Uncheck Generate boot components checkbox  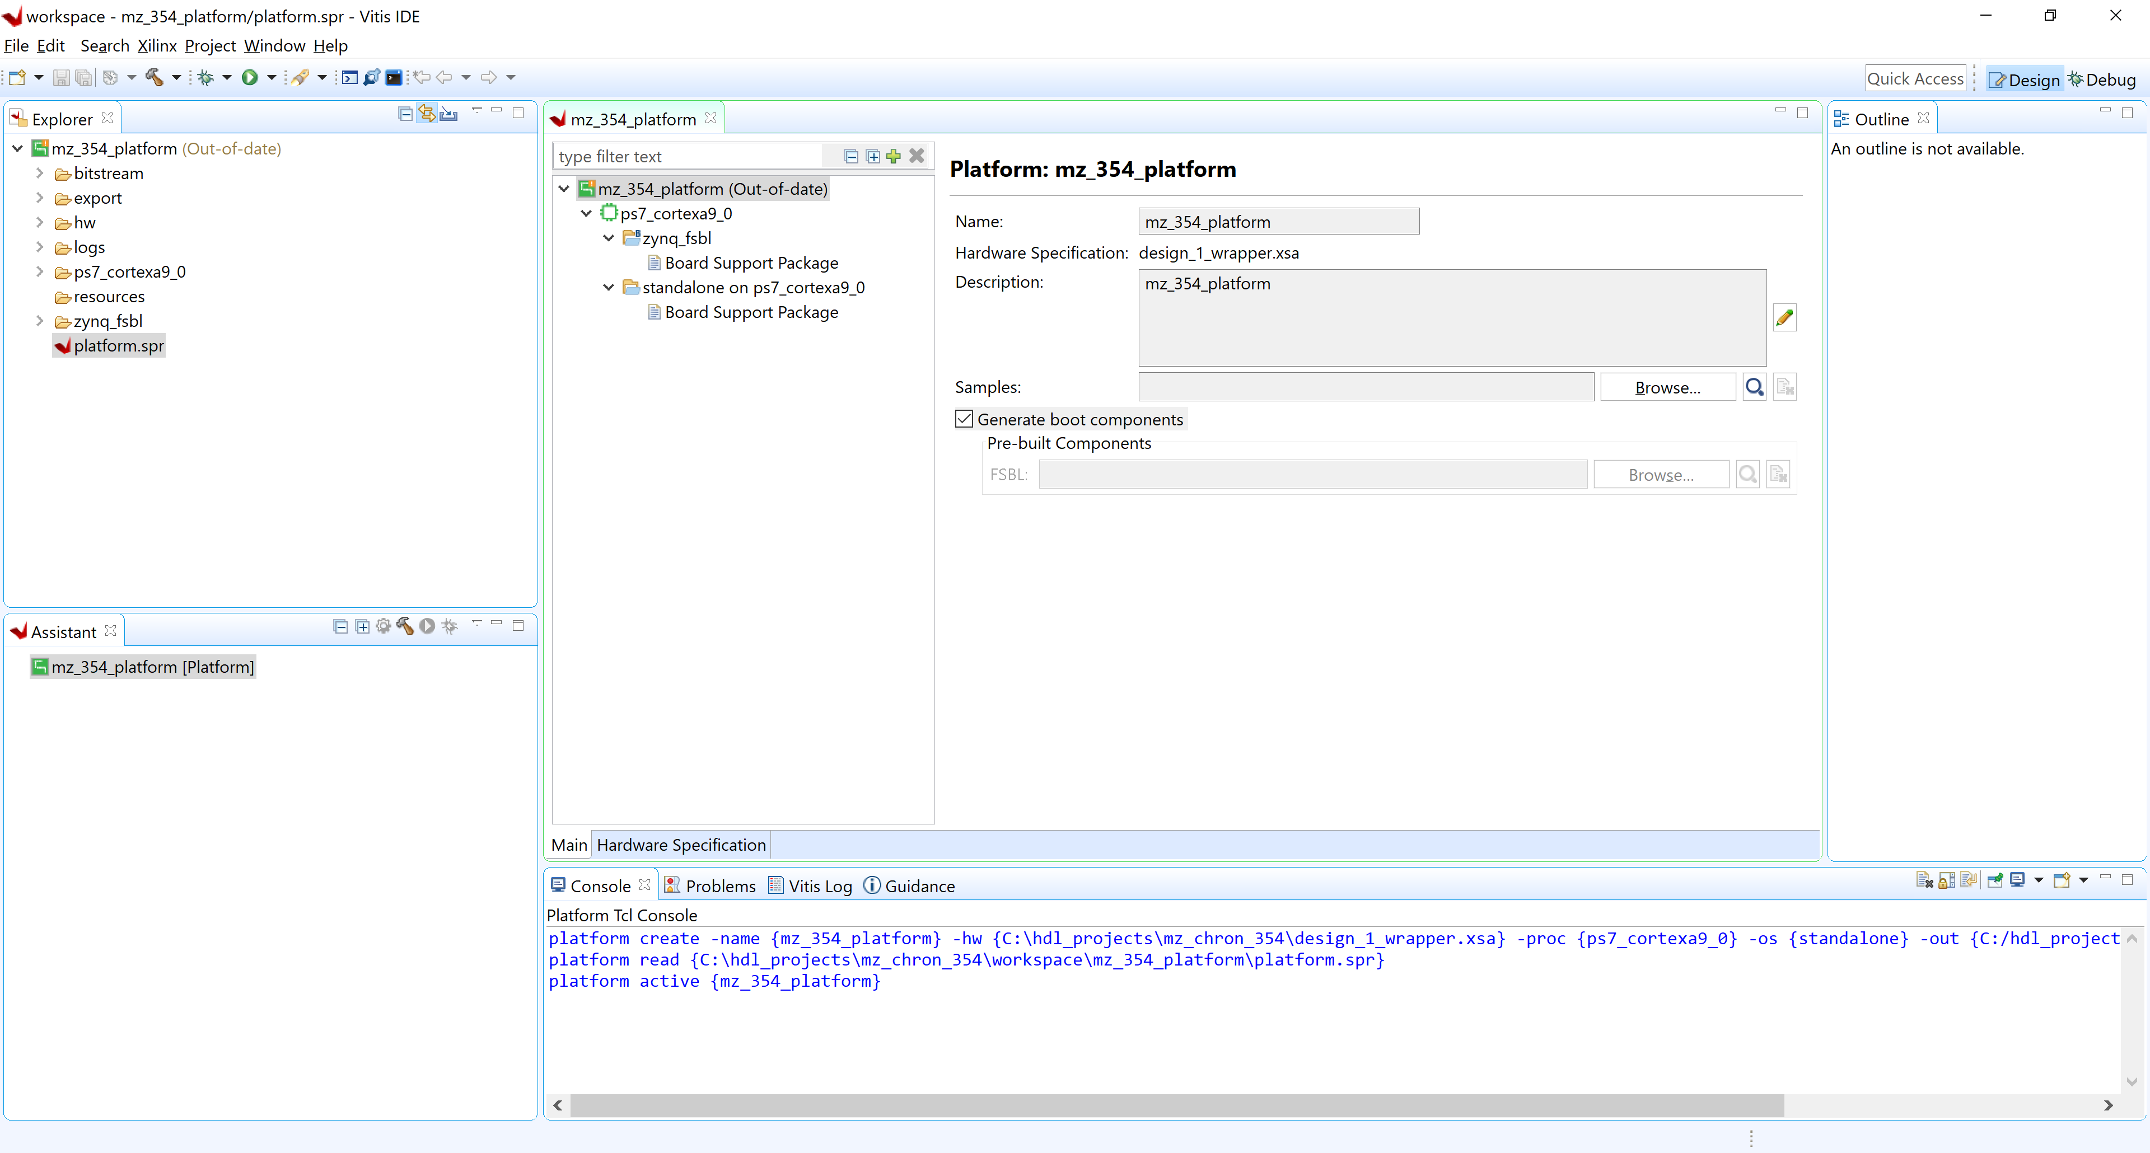click(x=964, y=419)
